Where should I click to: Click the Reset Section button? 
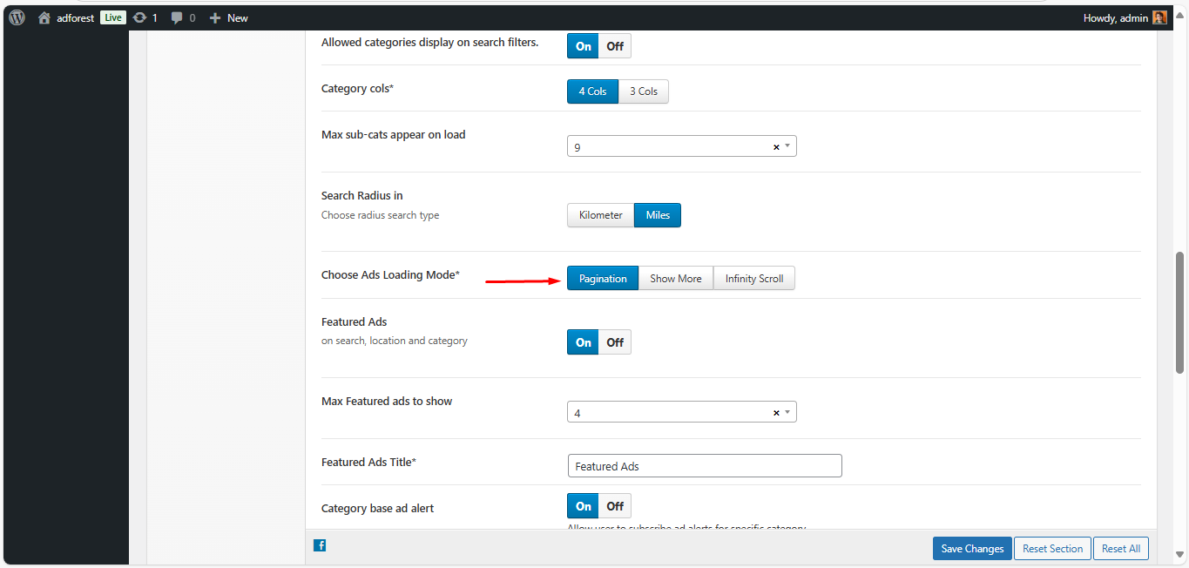(1052, 549)
